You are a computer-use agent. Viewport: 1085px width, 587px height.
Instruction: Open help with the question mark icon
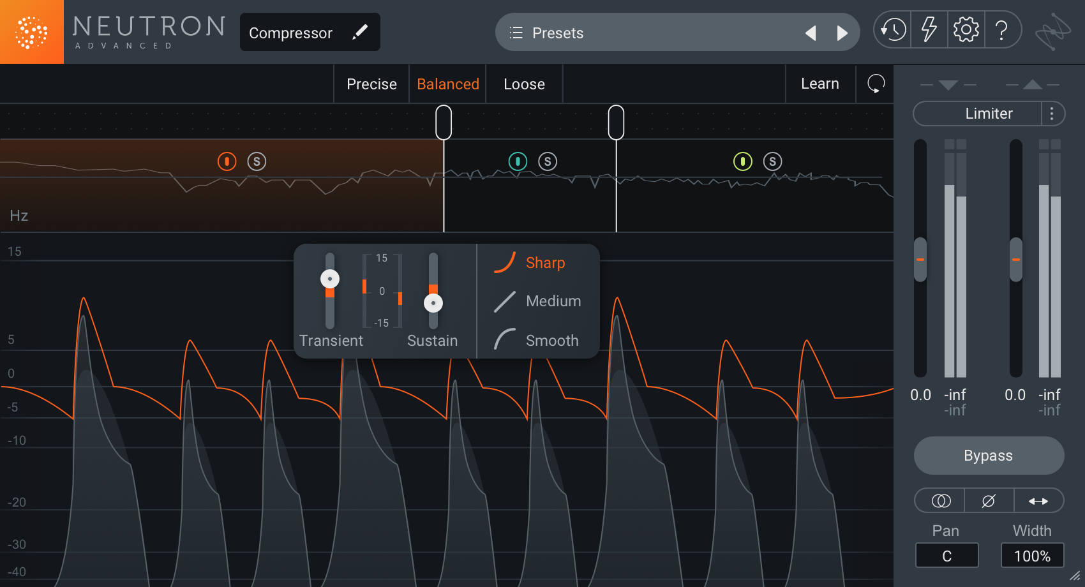coord(1002,30)
